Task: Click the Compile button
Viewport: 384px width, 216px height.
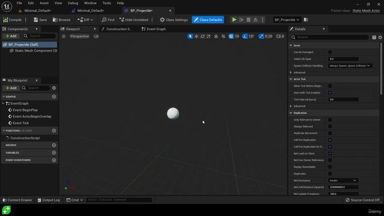Action: coord(12,20)
